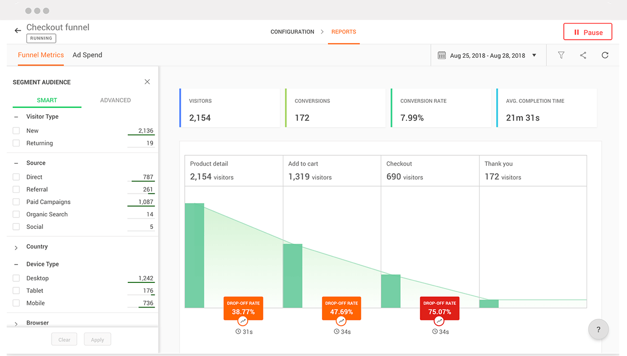Click the Thank you 172 visitors header

(x=533, y=171)
